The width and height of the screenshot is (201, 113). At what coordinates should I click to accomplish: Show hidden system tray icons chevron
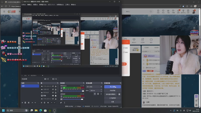tap(171, 110)
